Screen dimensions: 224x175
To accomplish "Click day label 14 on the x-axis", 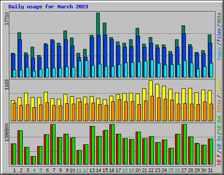I will (x=98, y=170).
